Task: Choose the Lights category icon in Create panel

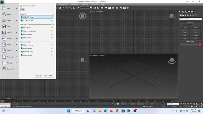Action: tap(186, 15)
